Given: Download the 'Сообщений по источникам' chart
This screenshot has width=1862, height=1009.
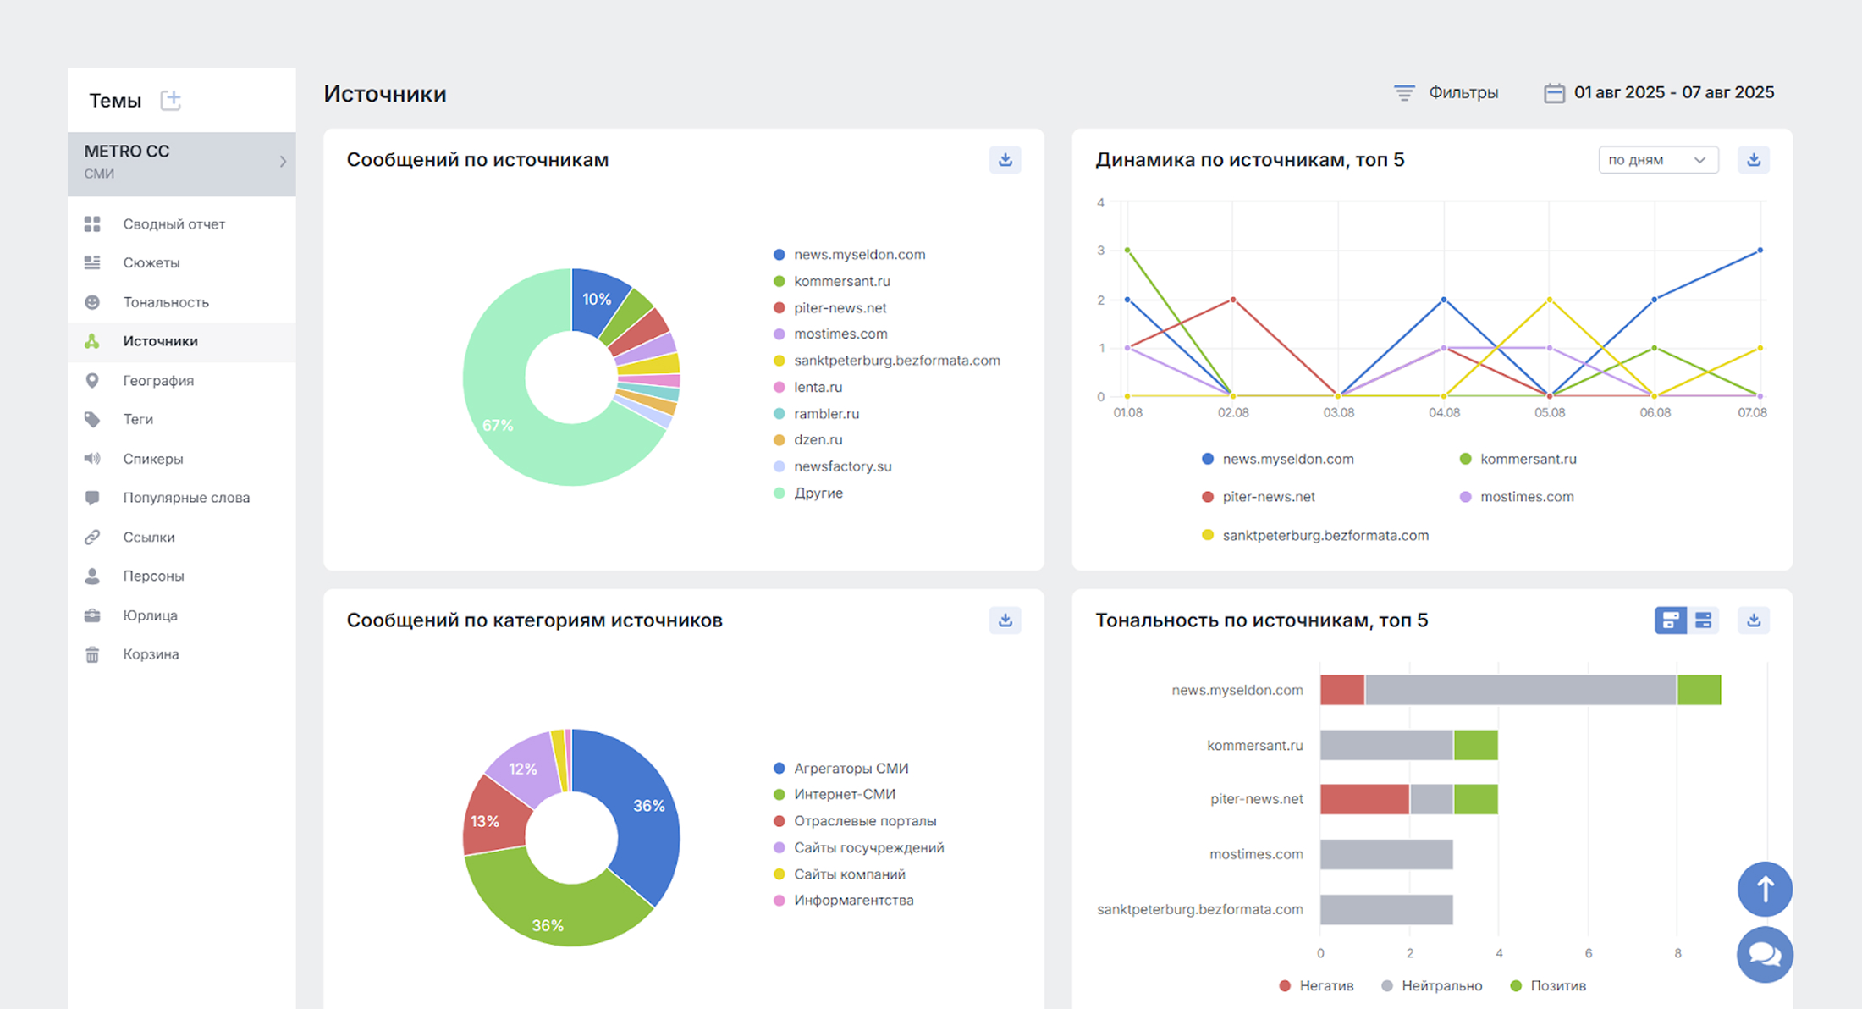Looking at the screenshot, I should pos(1005,160).
